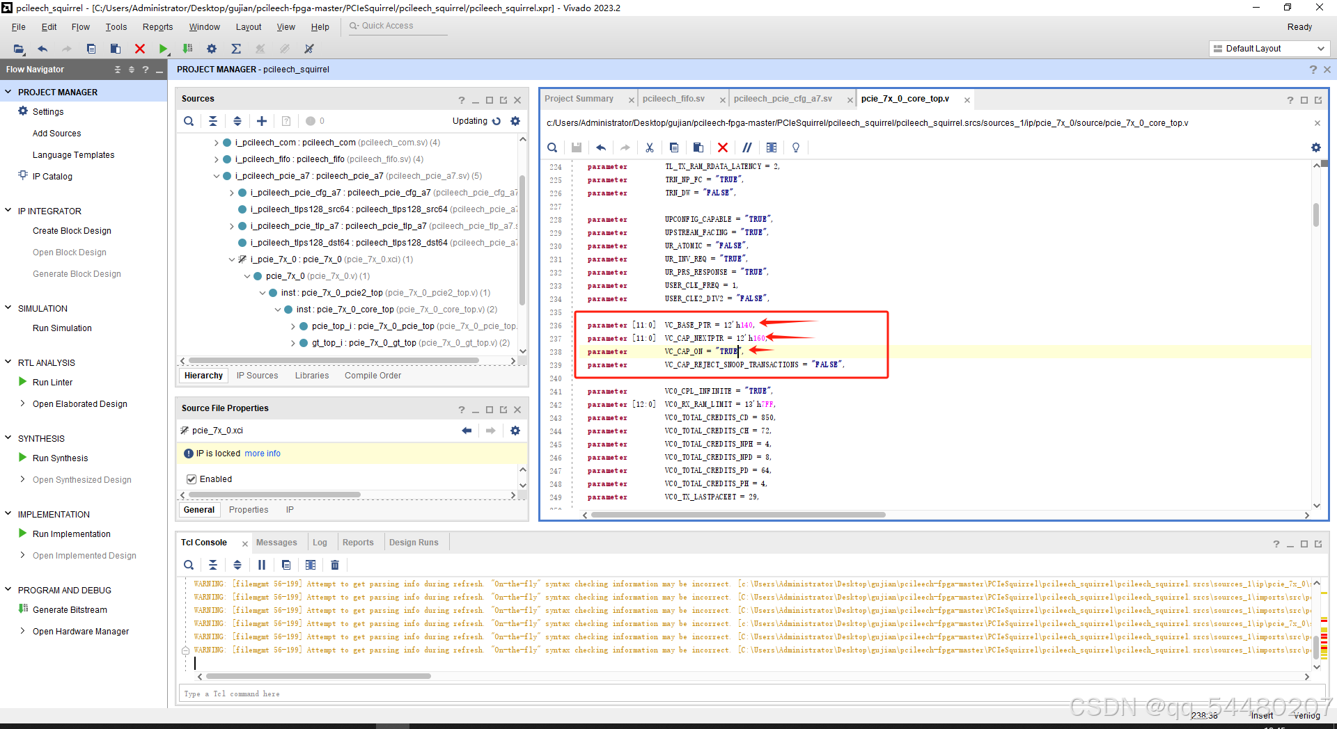Open editor settings gear icon
The width and height of the screenshot is (1337, 729).
(1316, 147)
